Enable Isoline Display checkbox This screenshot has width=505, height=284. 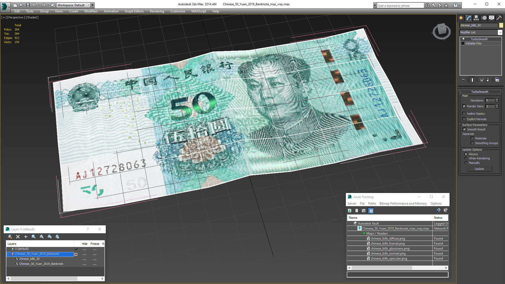tap(464, 114)
